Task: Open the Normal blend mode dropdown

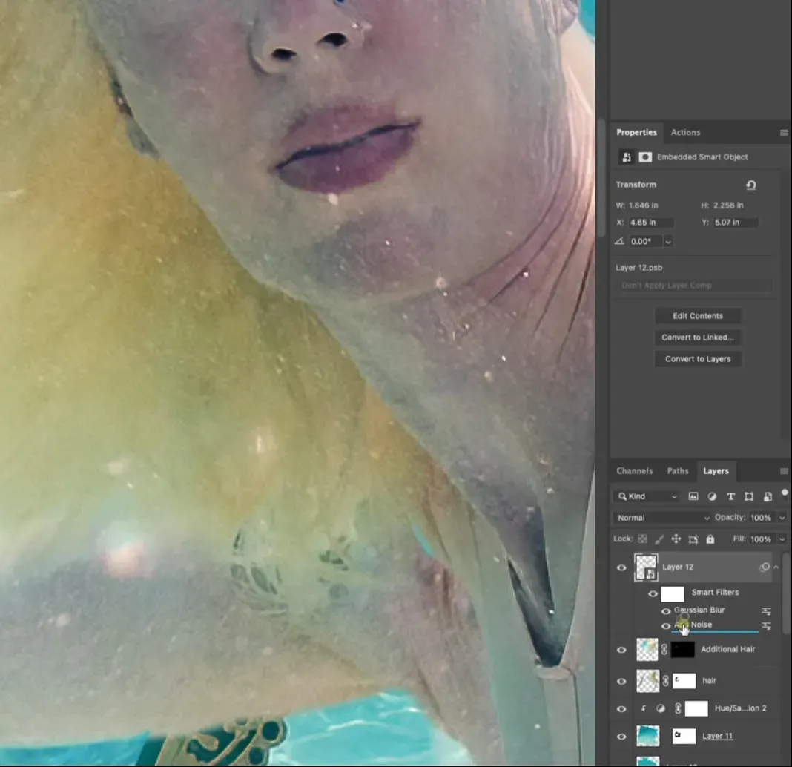Action: pos(661,518)
